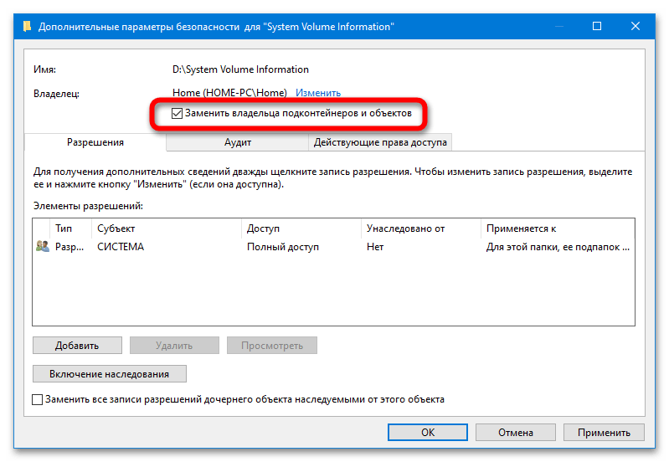
Task: Click the D:\System Volume Information path text
Action: click(x=240, y=69)
